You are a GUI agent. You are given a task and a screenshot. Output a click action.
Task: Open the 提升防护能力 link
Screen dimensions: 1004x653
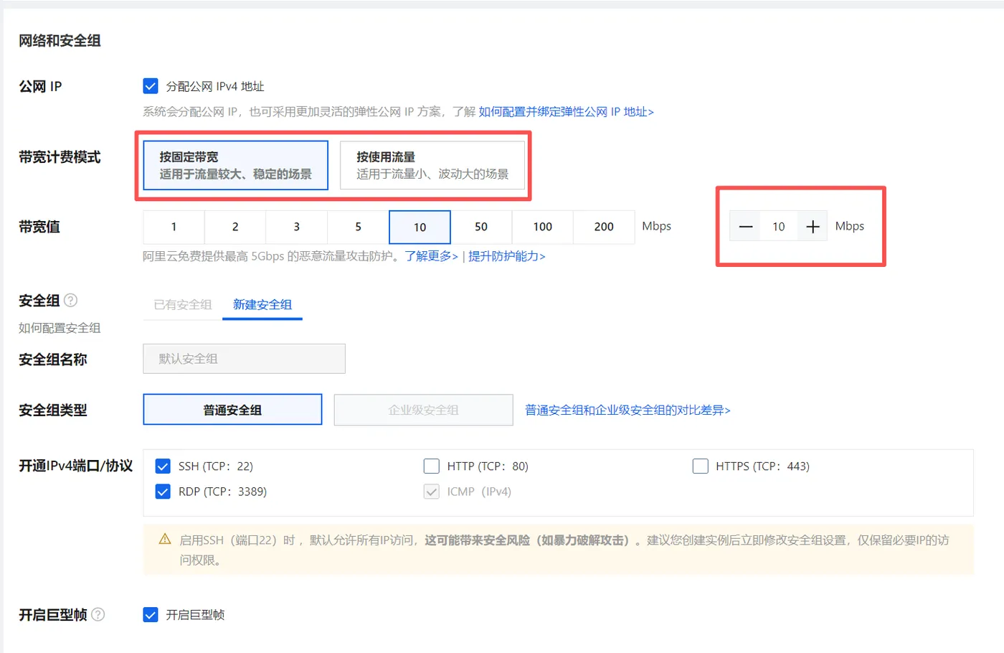click(507, 256)
